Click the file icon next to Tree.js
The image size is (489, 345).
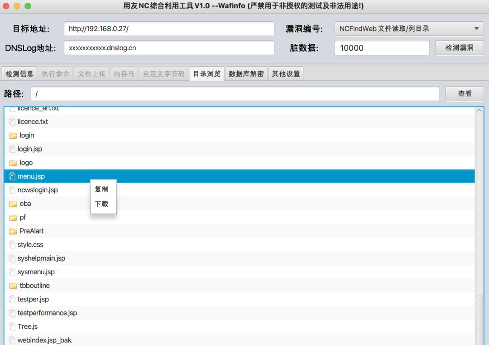12,326
